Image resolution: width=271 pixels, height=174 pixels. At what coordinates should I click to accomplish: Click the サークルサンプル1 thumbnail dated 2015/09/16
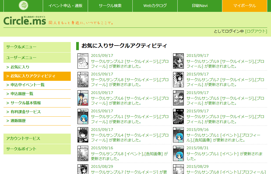point(178,135)
